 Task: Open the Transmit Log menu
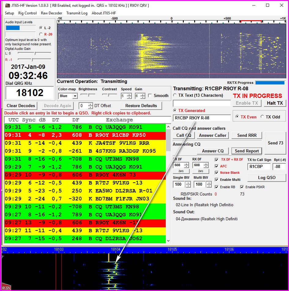pyautogui.click(x=77, y=13)
